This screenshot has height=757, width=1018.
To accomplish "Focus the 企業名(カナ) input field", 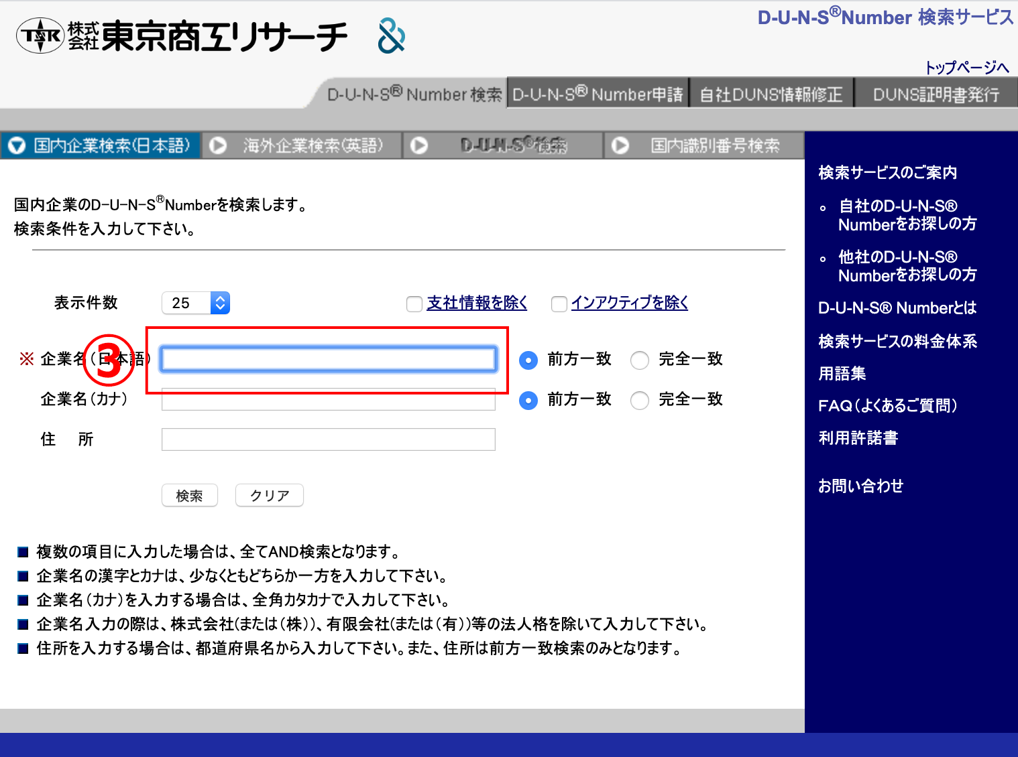I will pyautogui.click(x=329, y=399).
